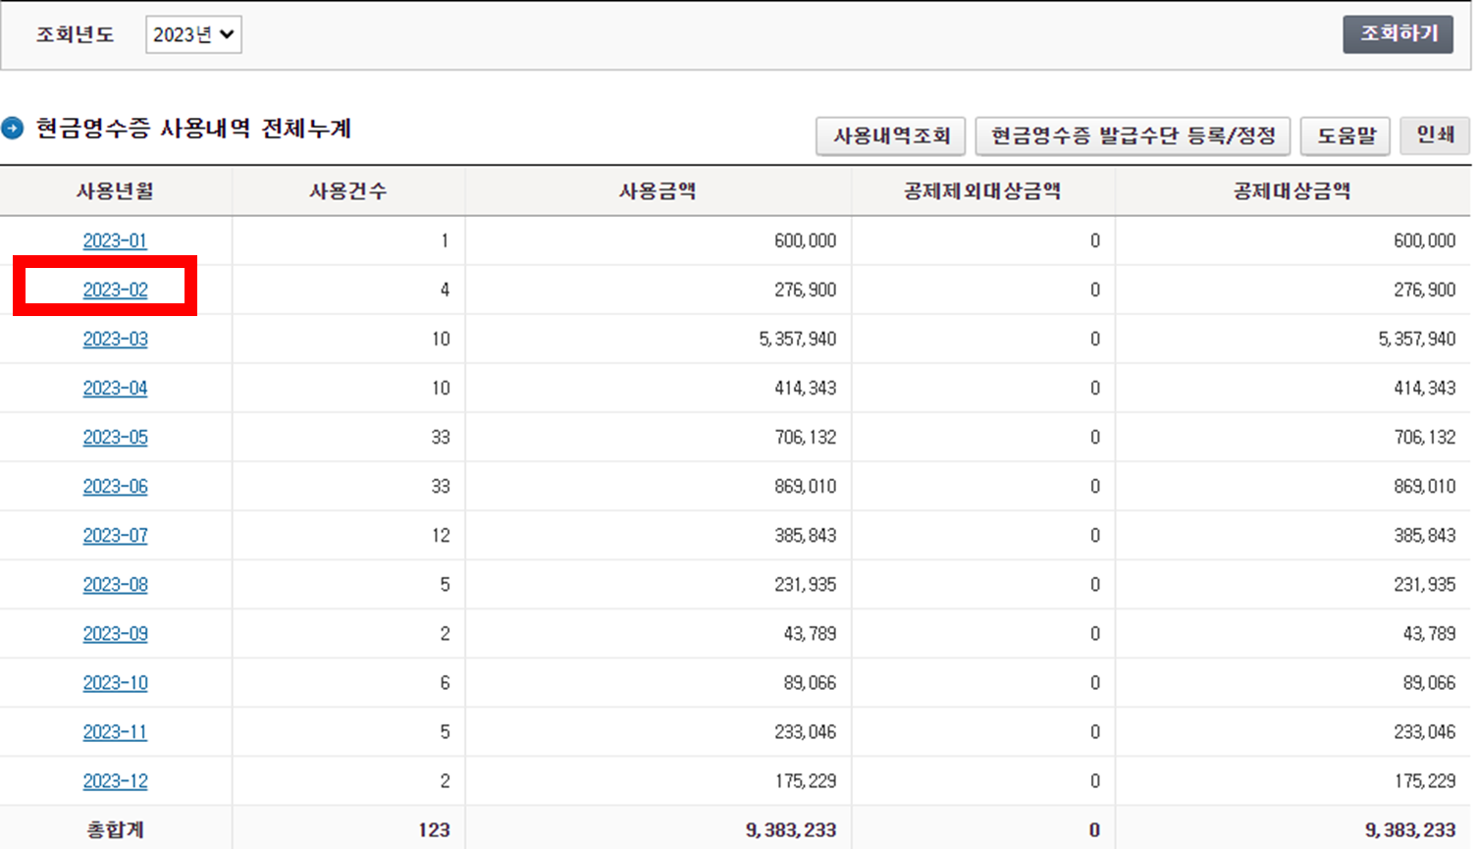Click 2023-11 공제대상금액 value 233,046
Screen dimensions: 1478x849
tap(1424, 731)
